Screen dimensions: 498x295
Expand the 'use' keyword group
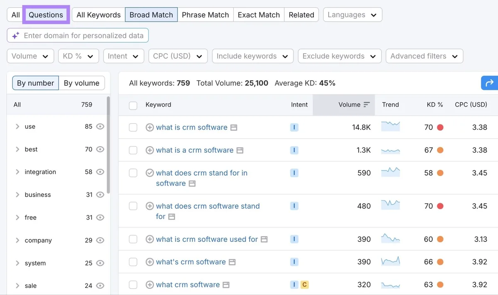point(17,127)
